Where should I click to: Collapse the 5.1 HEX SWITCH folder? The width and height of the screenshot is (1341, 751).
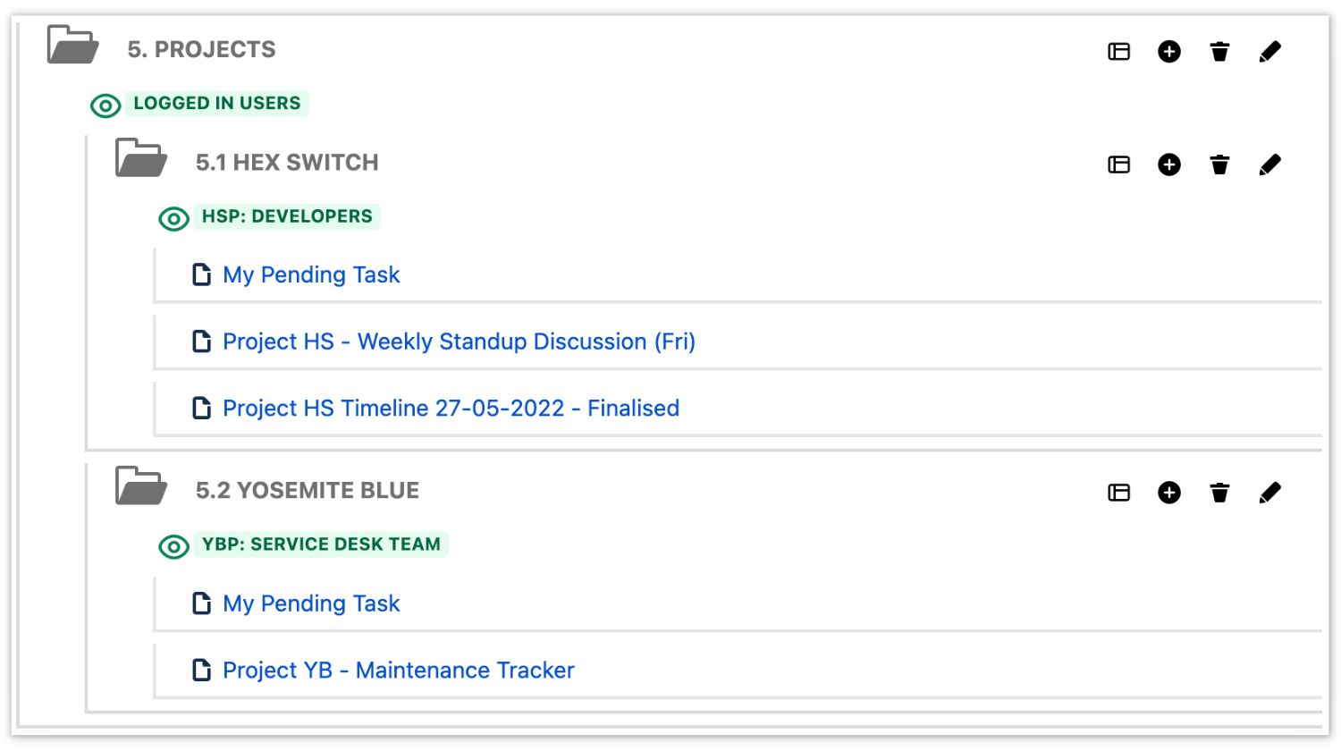pos(140,157)
